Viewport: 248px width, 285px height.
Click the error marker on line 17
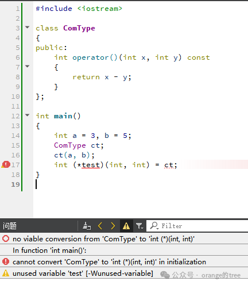click(x=6, y=164)
